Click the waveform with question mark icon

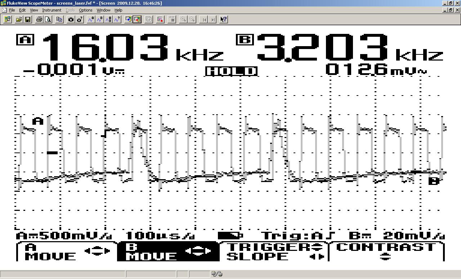[117, 19]
